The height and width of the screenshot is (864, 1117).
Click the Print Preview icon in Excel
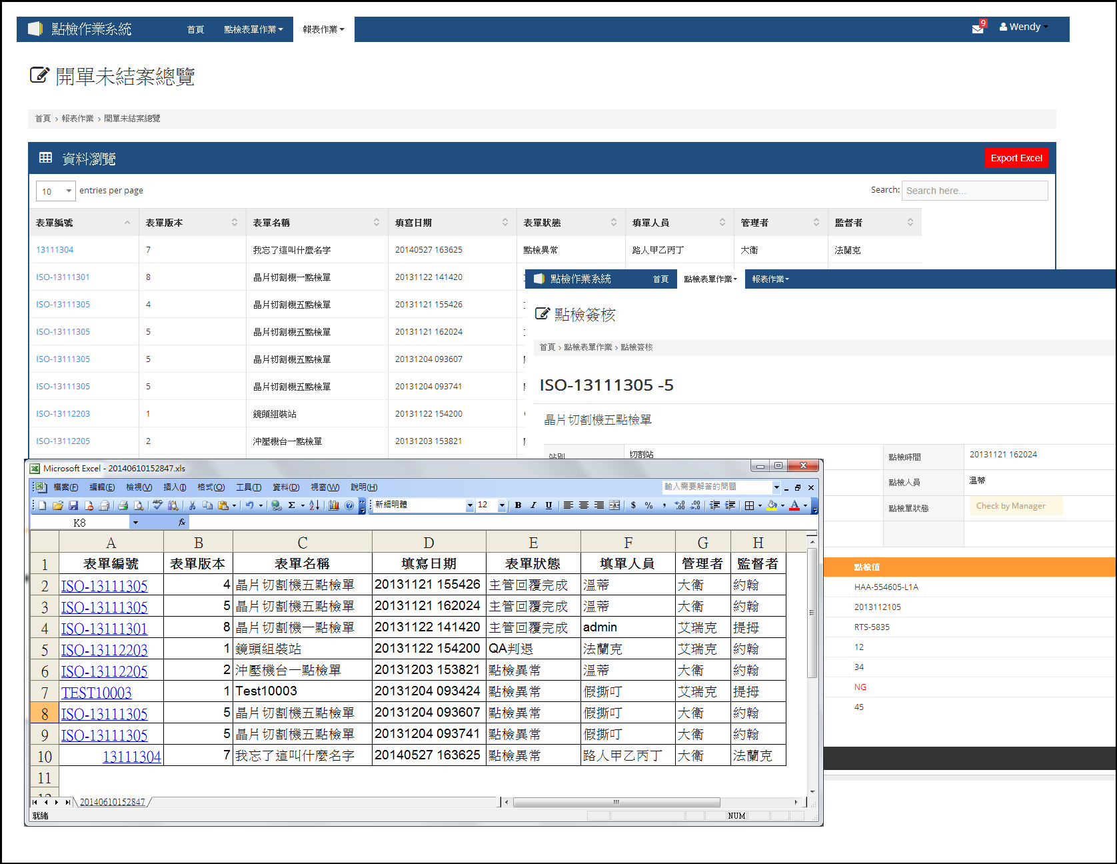coord(139,506)
